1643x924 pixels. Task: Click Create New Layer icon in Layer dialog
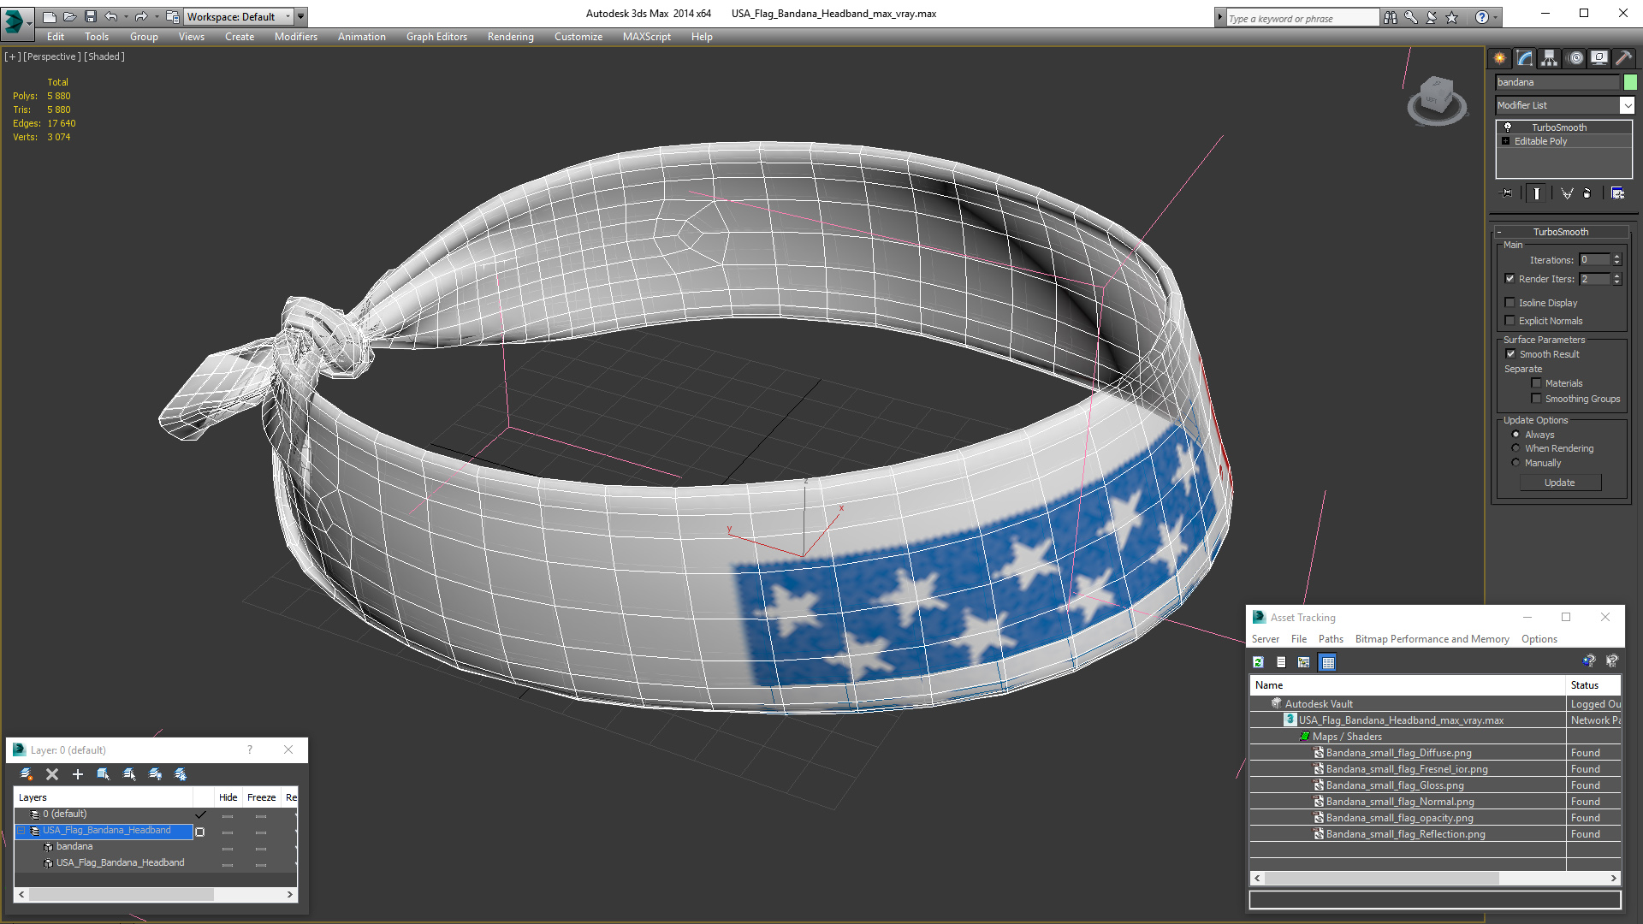27,774
